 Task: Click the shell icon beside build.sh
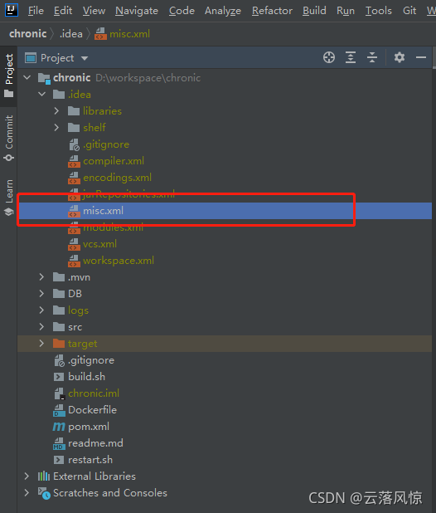(x=59, y=377)
